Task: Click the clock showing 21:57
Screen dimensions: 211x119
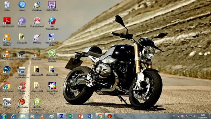Action: coord(203,116)
